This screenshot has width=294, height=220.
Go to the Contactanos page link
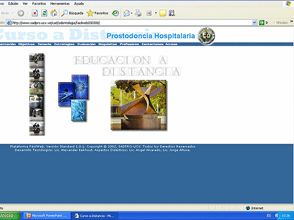(152, 44)
